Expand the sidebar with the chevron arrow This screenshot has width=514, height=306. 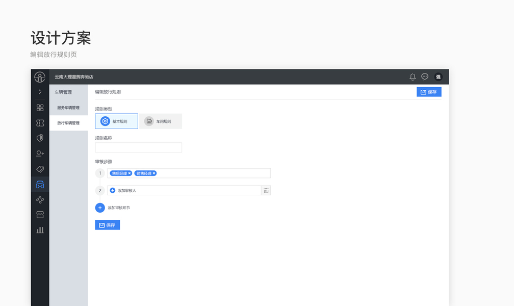pos(40,92)
